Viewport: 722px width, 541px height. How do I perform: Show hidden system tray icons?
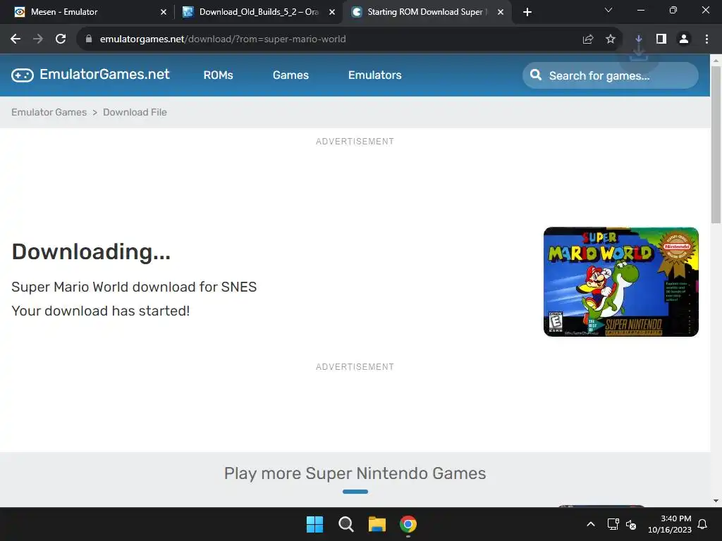(591, 524)
